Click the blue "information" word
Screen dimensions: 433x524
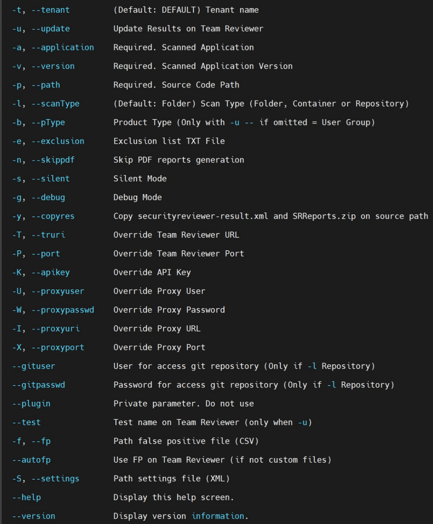click(218, 516)
